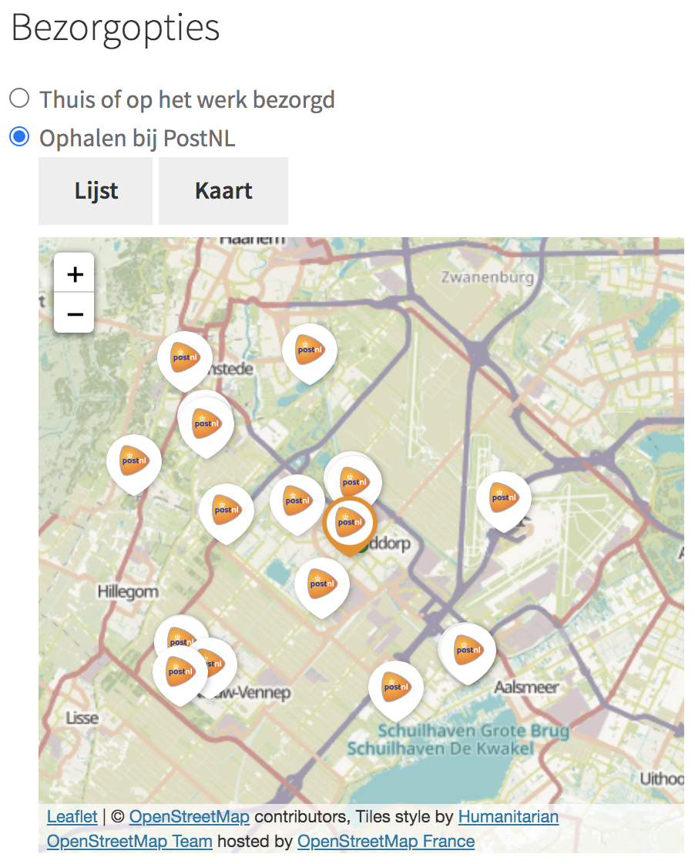Open the OpenStreetMap copyright link
The height and width of the screenshot is (864, 695).
click(x=189, y=816)
